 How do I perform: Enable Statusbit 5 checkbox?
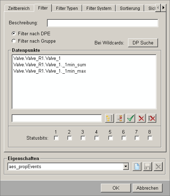tap(110, 138)
